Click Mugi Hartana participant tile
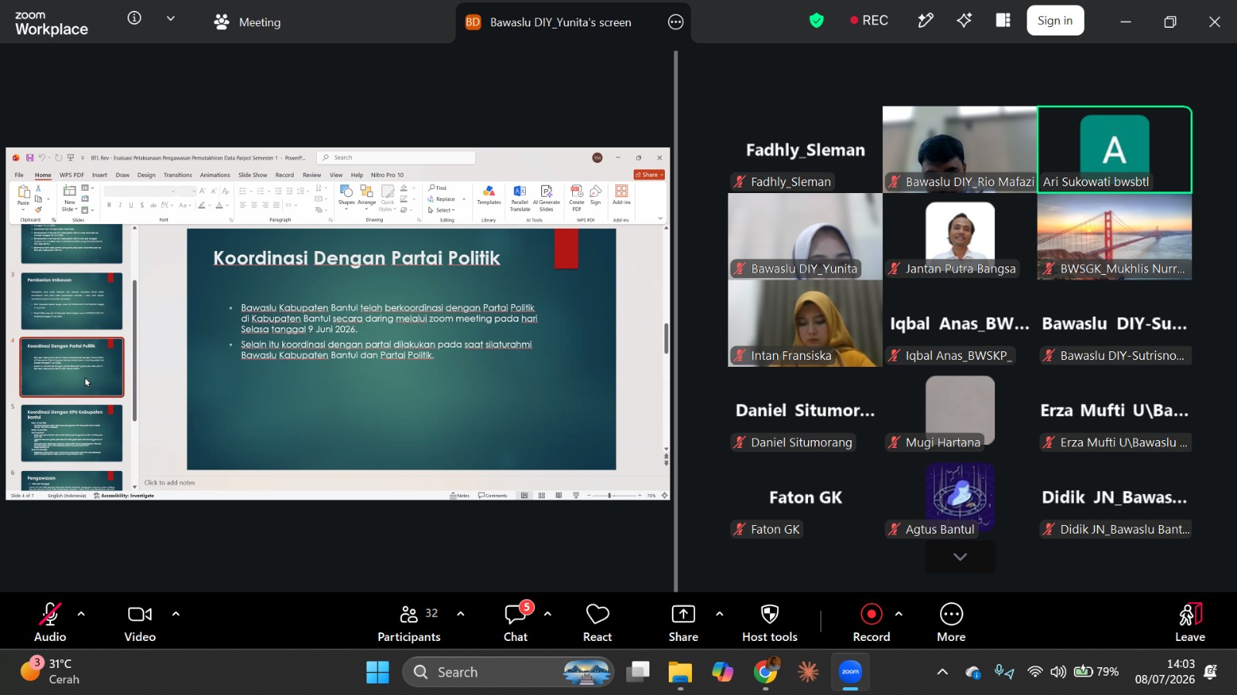1237x695 pixels. pos(960,410)
